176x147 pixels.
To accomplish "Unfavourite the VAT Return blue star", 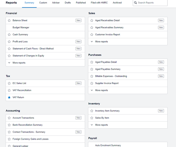I will coord(9,98).
